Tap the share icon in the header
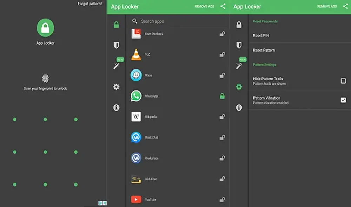The image size is (351, 207). pos(224,6)
